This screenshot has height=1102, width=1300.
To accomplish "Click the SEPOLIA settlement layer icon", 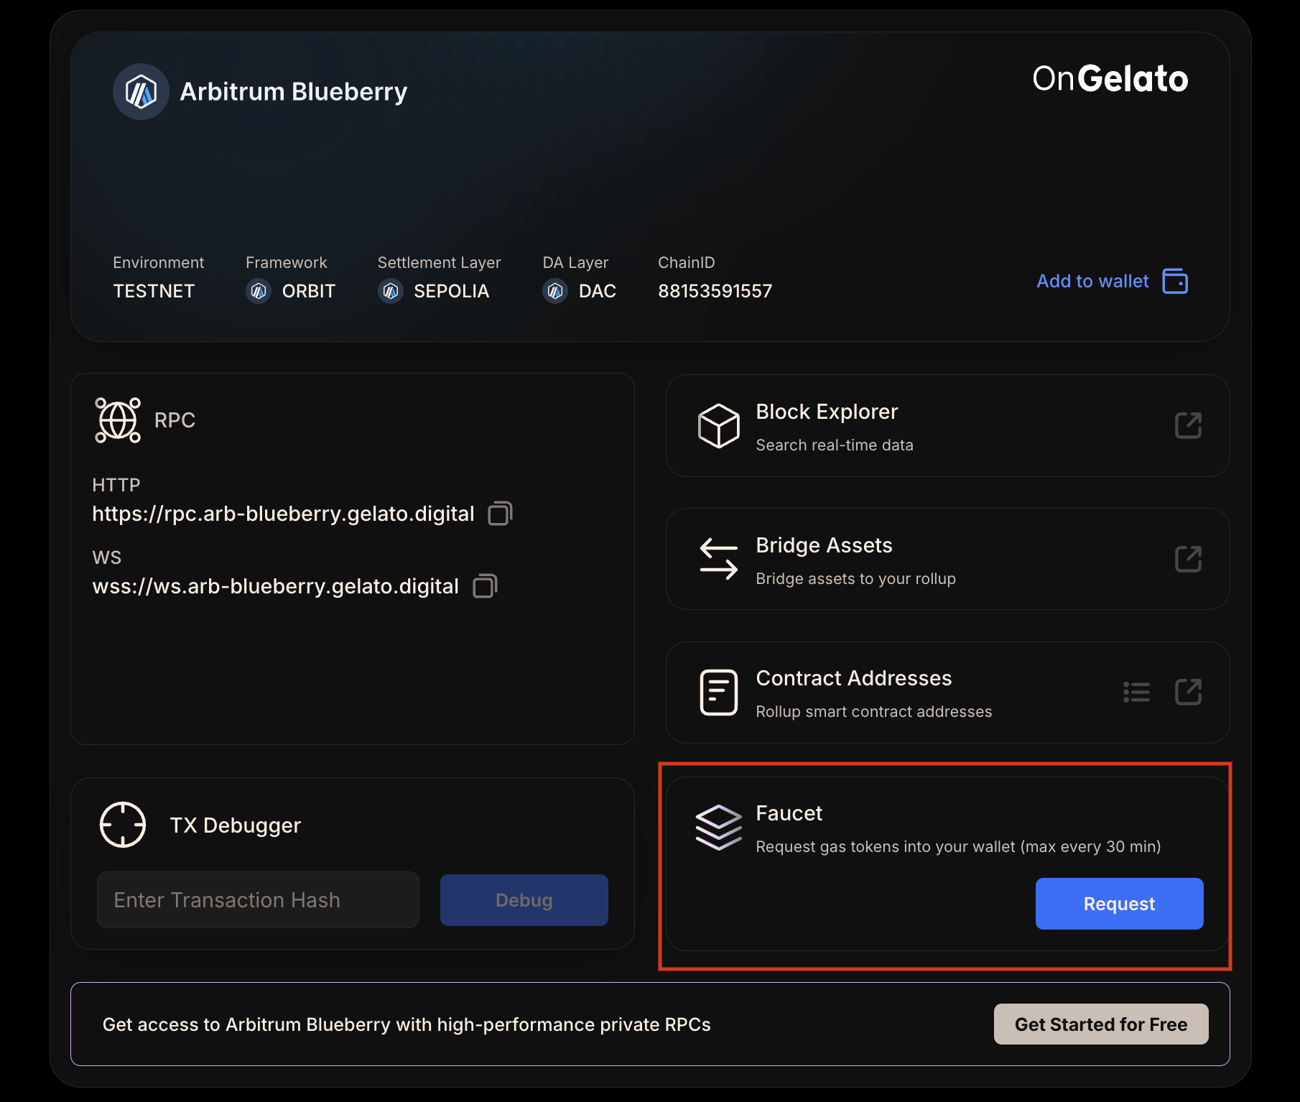I will (391, 291).
